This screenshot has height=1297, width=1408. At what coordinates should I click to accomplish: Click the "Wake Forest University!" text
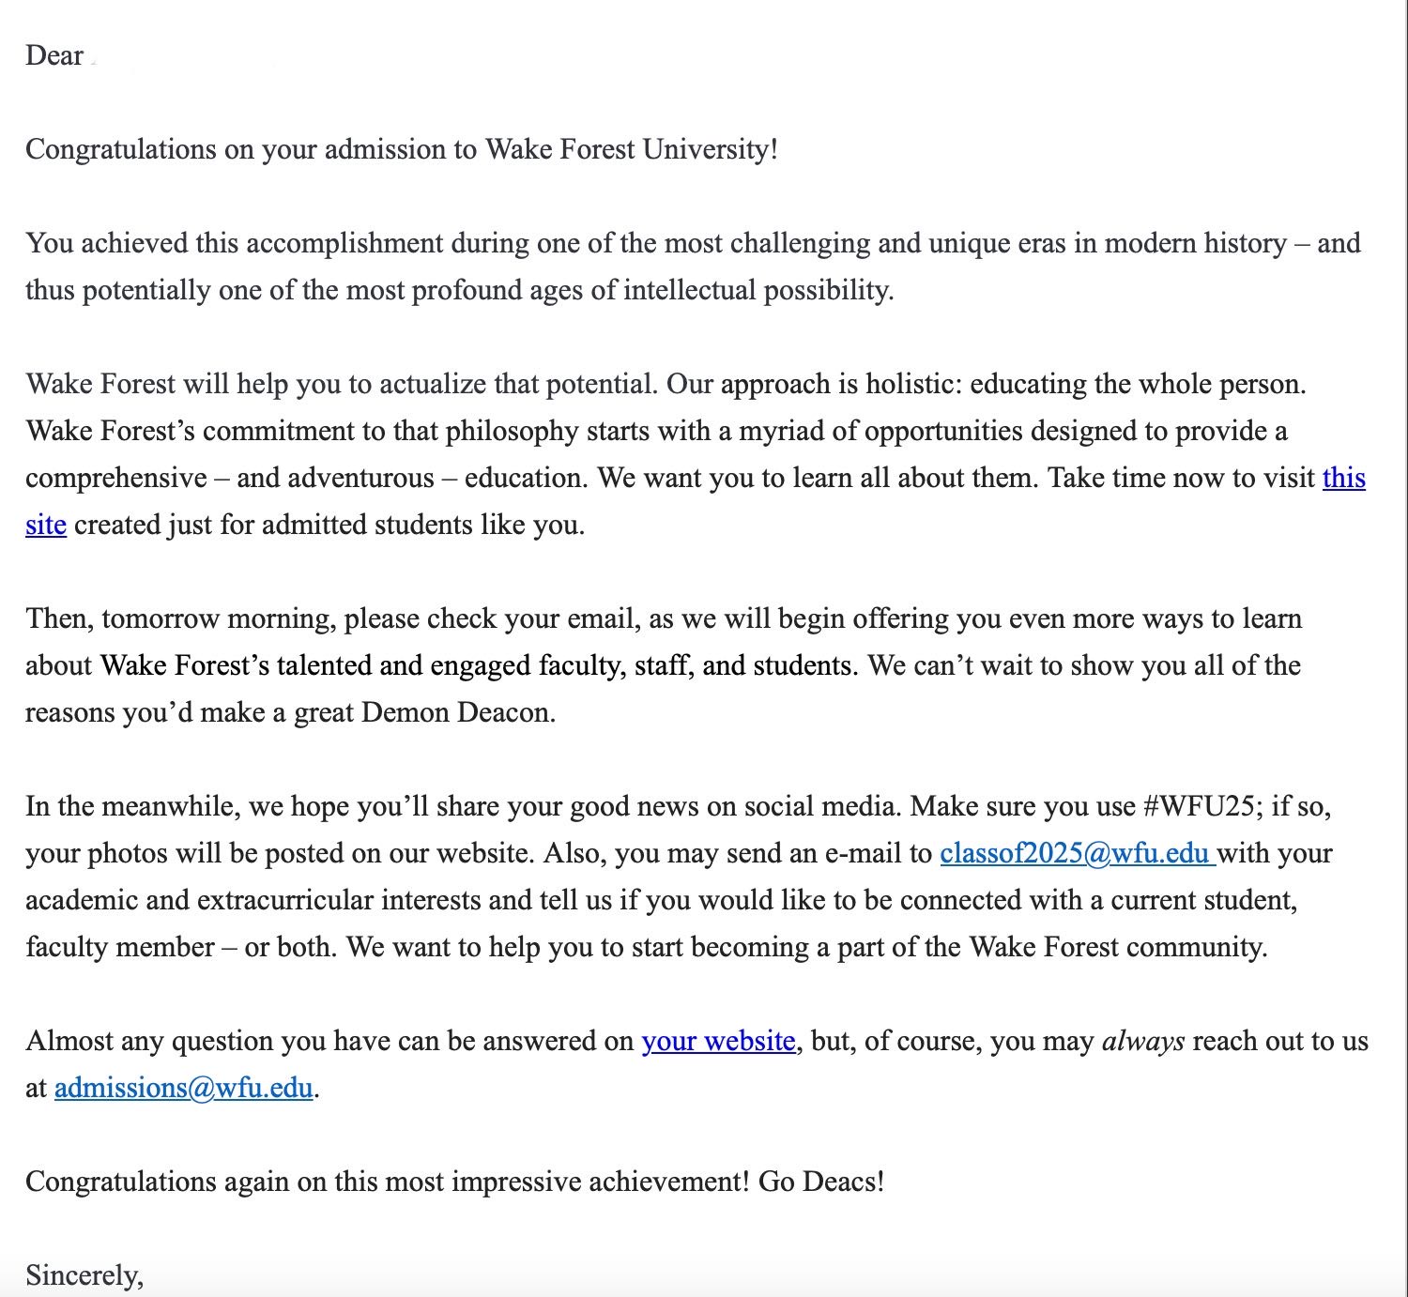[x=631, y=150]
